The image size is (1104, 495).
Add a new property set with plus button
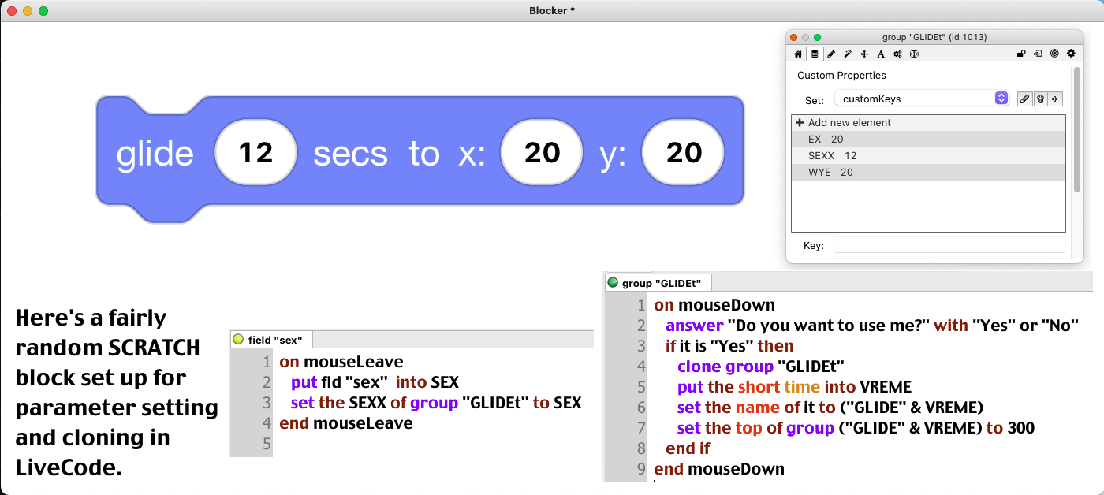click(1055, 99)
